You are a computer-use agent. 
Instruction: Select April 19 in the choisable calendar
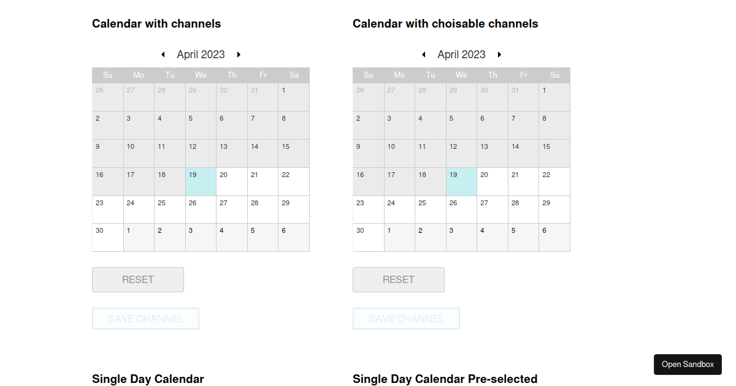tap(461, 181)
